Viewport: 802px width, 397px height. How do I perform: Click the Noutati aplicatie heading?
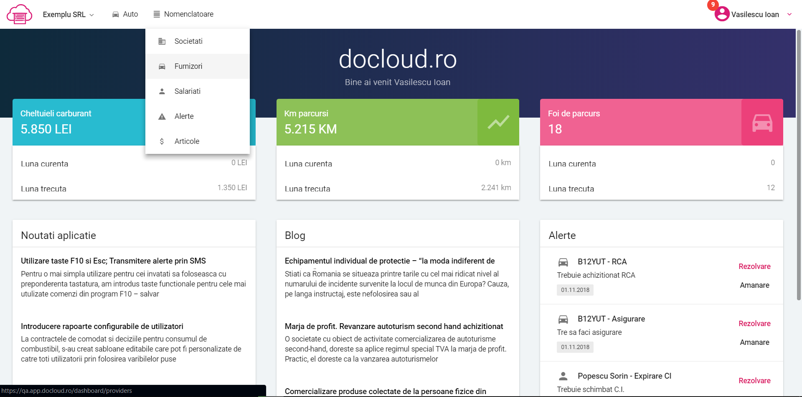click(x=58, y=236)
